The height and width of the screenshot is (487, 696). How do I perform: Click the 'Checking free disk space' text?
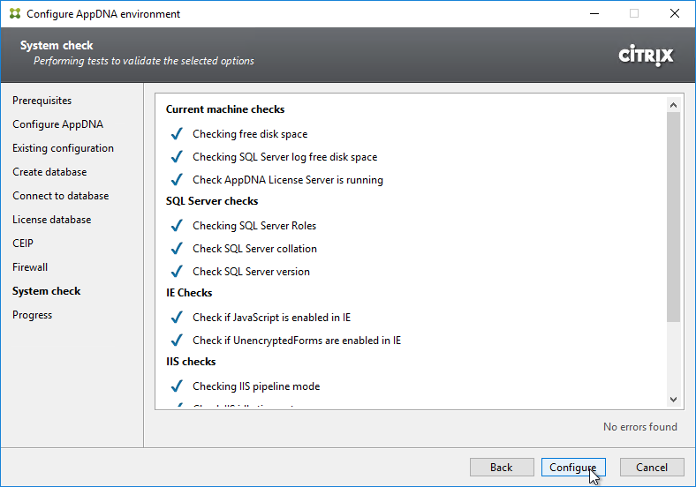coord(250,134)
